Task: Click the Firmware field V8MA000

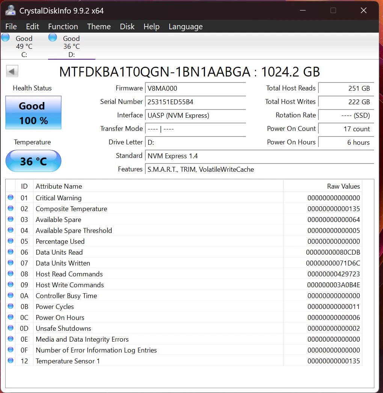Action: pos(195,88)
